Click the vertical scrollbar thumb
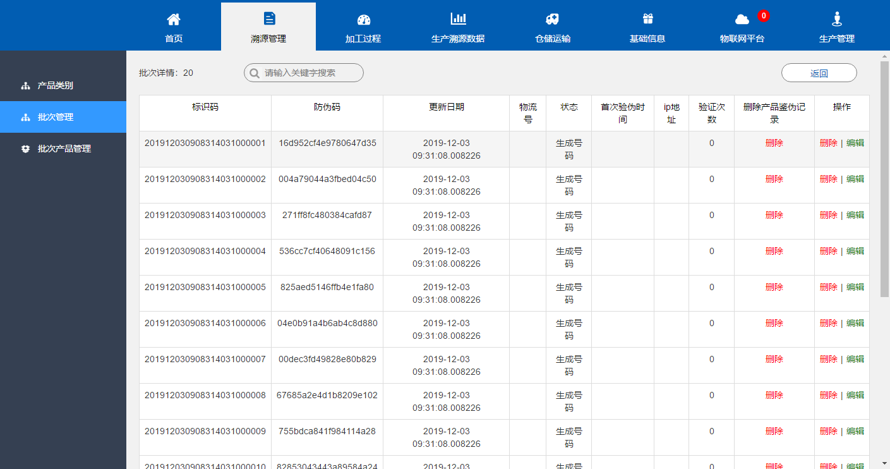The height and width of the screenshot is (469, 890). pyautogui.click(x=884, y=180)
